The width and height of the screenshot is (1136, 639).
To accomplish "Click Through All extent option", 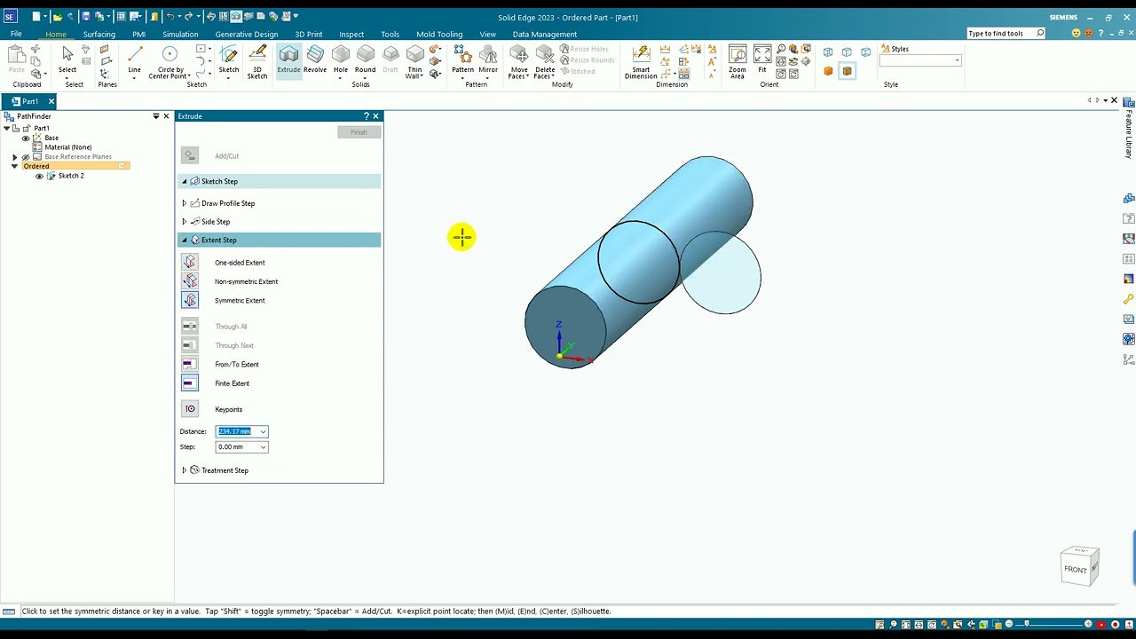I will (190, 326).
